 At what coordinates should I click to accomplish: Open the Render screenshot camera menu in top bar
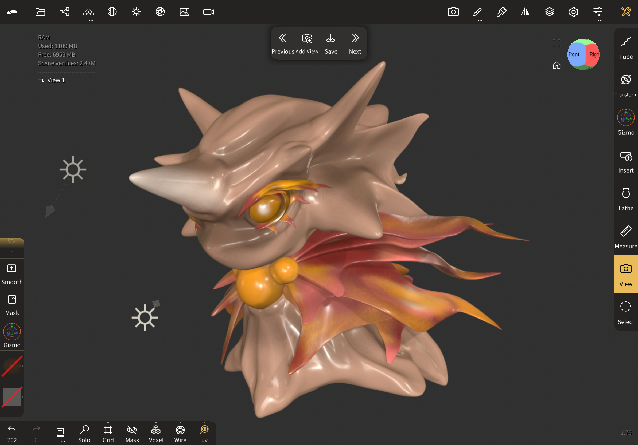pyautogui.click(x=453, y=12)
